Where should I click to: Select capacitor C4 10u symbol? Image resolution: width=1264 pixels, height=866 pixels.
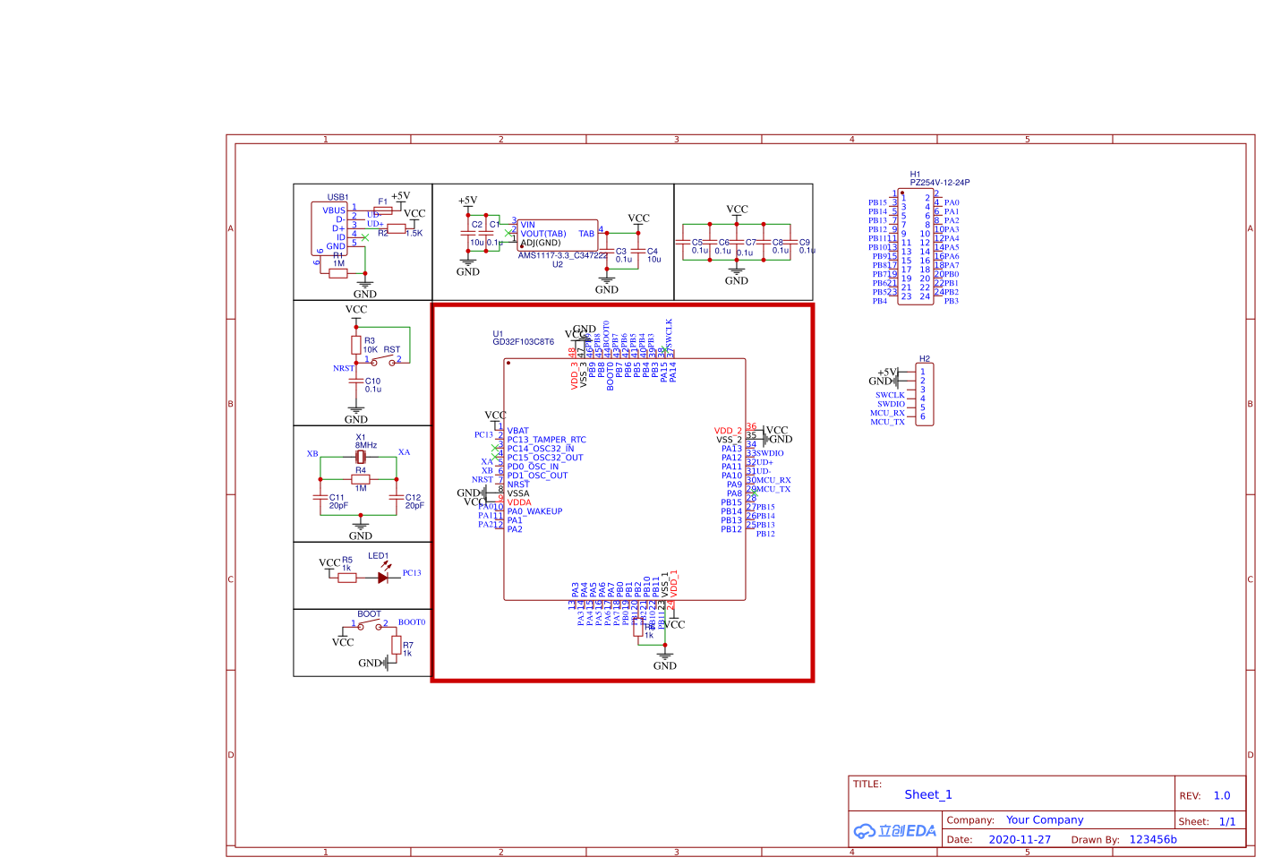pos(638,252)
